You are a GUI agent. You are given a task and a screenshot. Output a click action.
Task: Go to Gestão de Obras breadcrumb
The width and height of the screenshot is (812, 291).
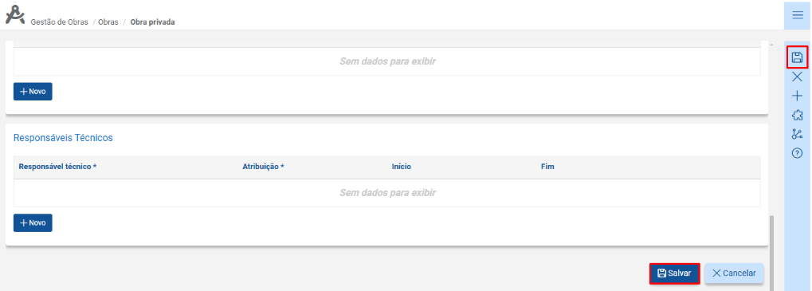[x=60, y=22]
